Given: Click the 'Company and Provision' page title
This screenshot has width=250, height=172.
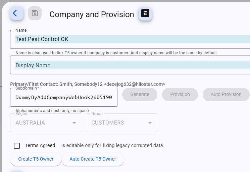Looking at the screenshot, I should click(92, 14).
